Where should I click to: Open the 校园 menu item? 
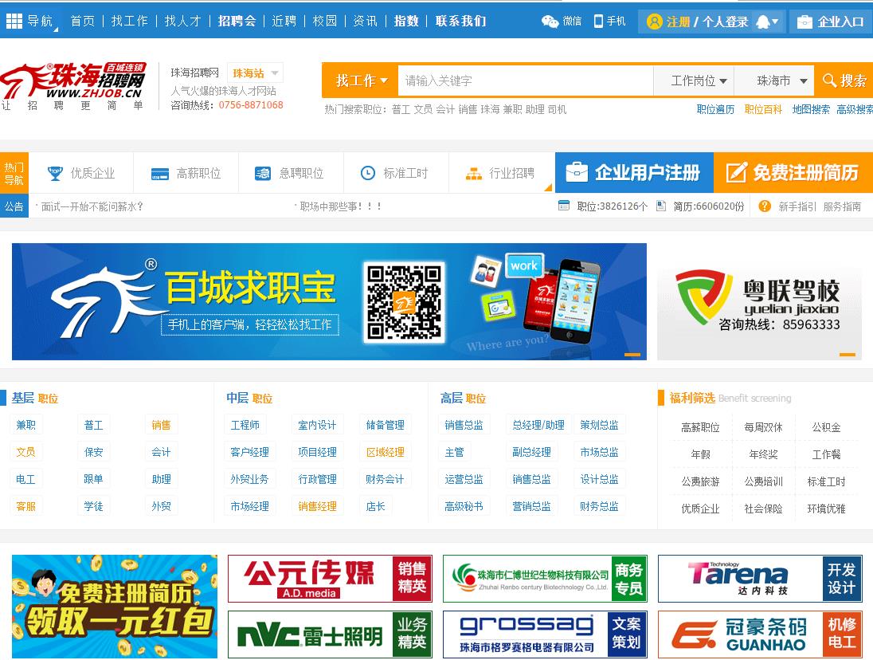tap(325, 22)
